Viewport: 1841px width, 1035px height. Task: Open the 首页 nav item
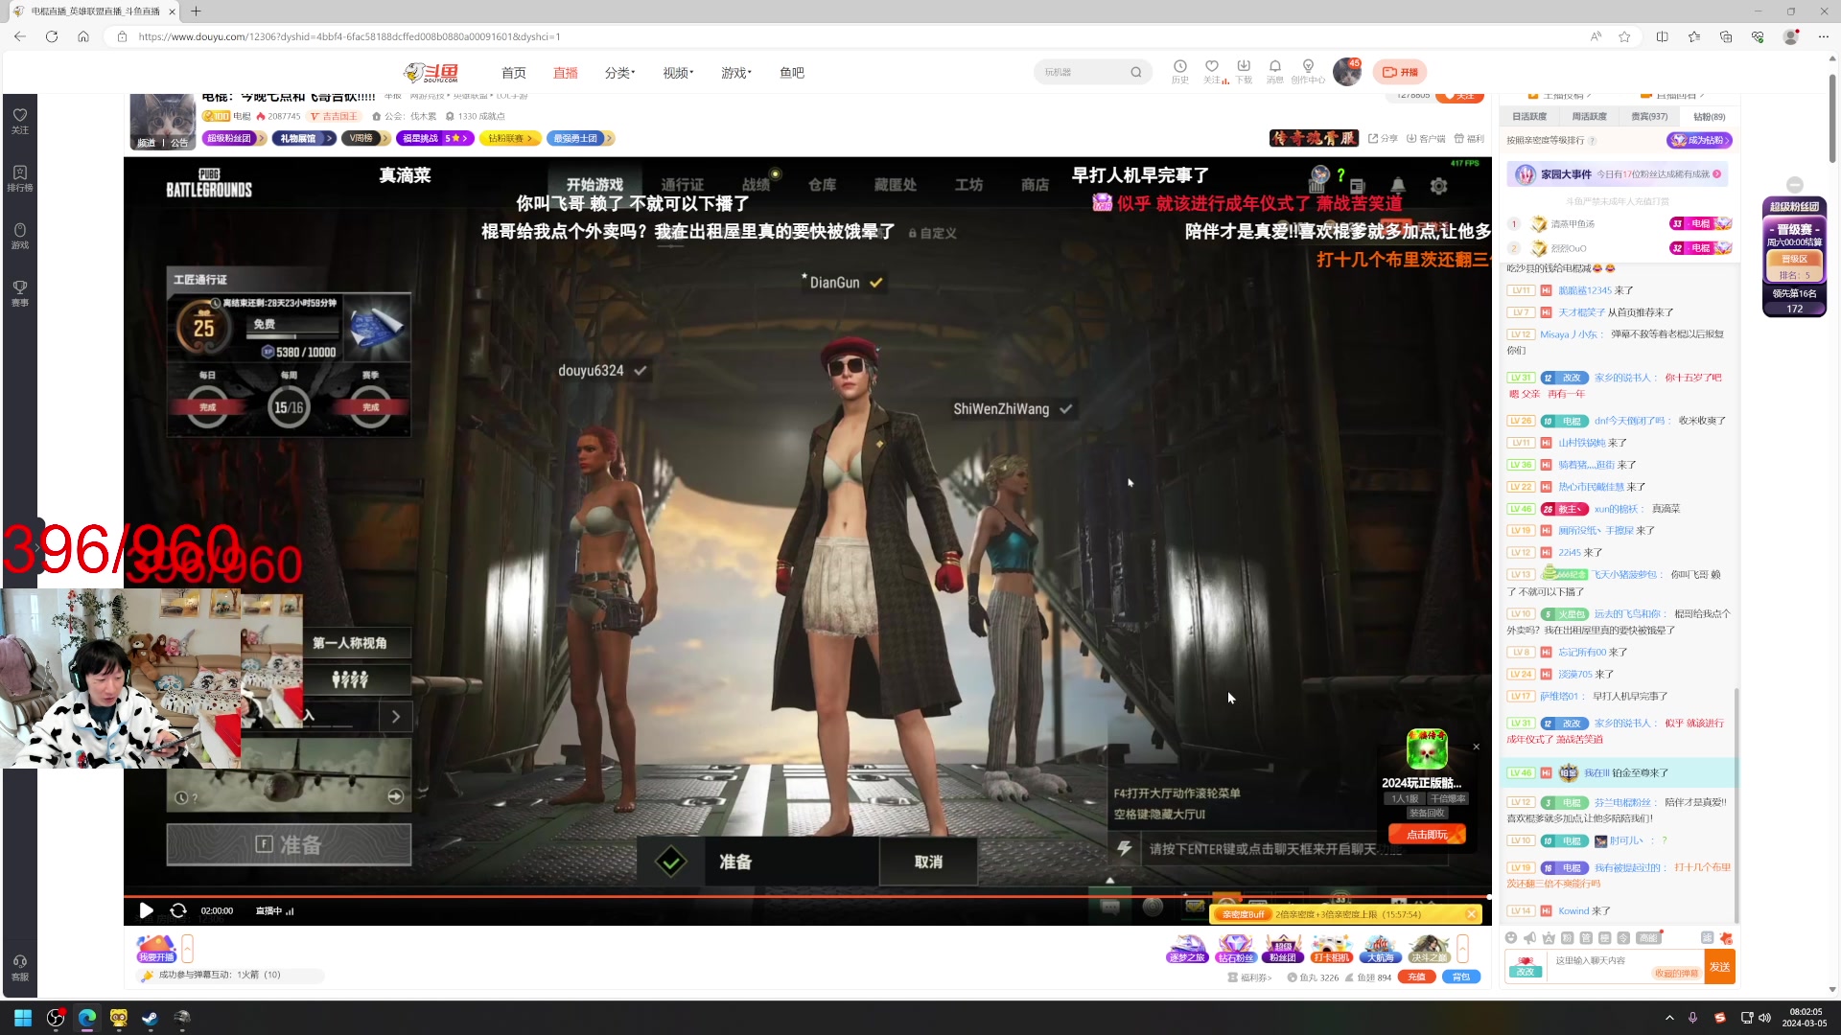pyautogui.click(x=513, y=73)
